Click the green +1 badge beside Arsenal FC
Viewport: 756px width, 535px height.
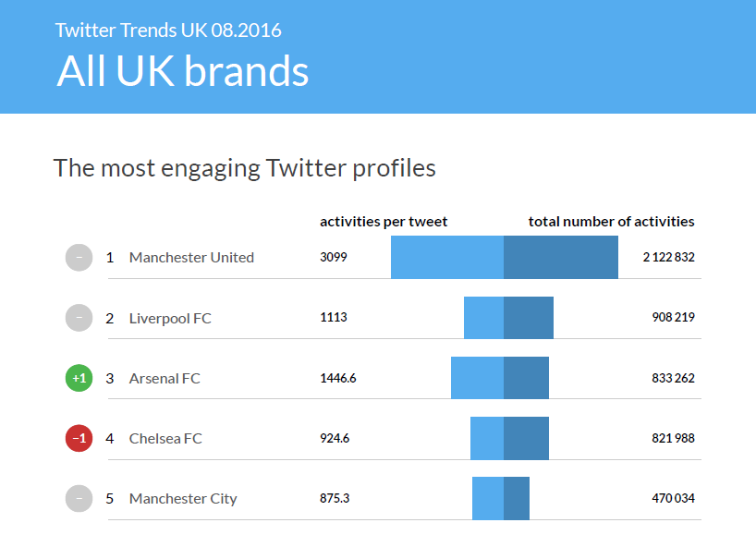point(79,378)
